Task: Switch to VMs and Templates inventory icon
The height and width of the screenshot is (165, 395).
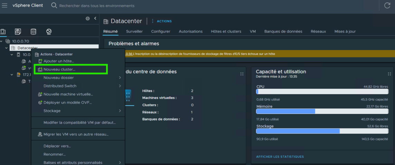Action: click(x=18, y=32)
